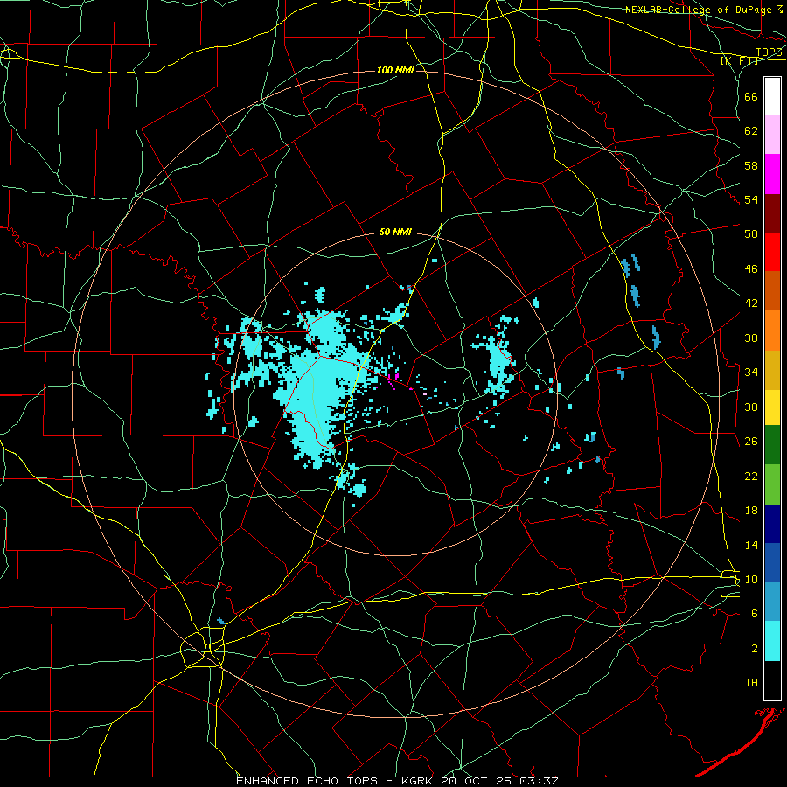Click the TH legend label
Image resolution: width=787 pixels, height=787 pixels.
(x=751, y=683)
